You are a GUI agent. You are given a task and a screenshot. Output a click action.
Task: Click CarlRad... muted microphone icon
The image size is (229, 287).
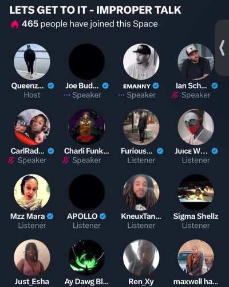(11, 160)
